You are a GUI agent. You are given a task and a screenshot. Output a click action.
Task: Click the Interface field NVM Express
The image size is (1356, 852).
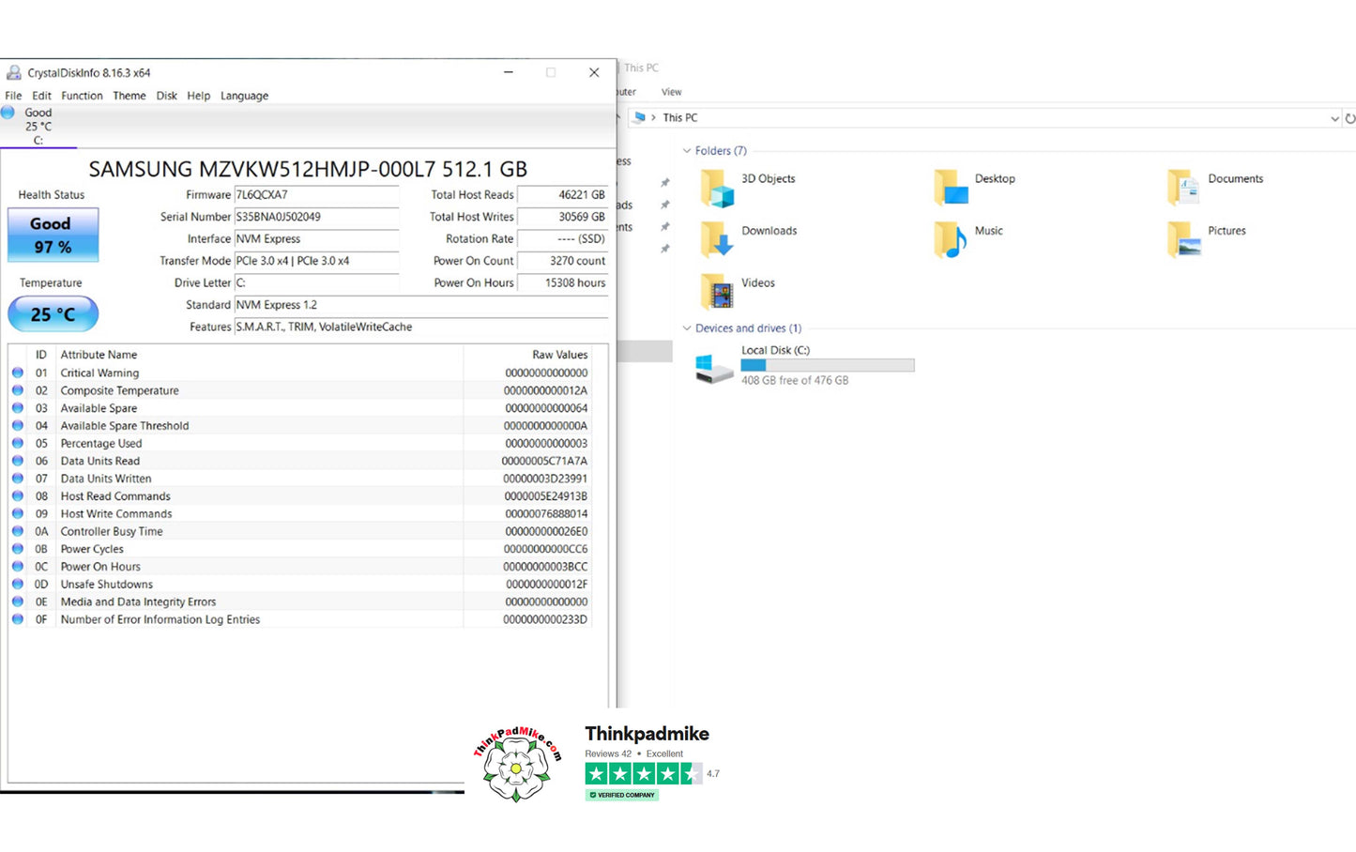pos(316,239)
